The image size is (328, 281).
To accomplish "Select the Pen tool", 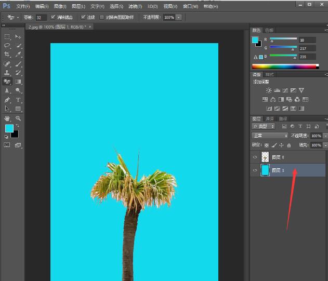I will (7, 100).
